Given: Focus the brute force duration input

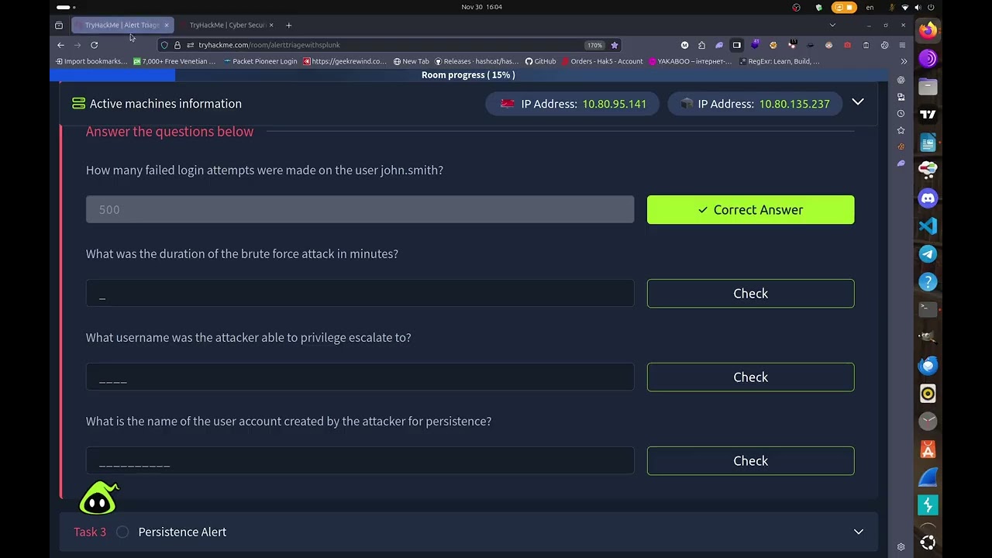Looking at the screenshot, I should point(360,293).
